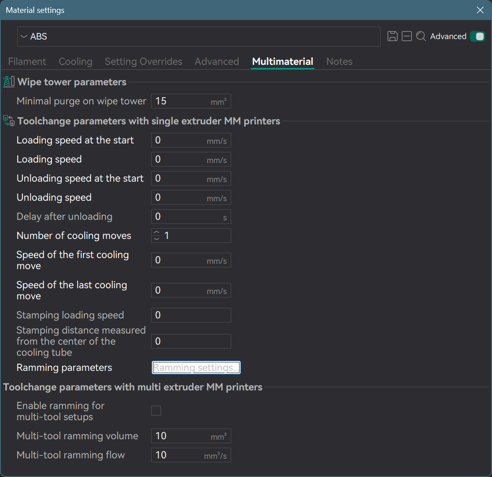
Task: Open Ramming settings
Action: tap(196, 367)
